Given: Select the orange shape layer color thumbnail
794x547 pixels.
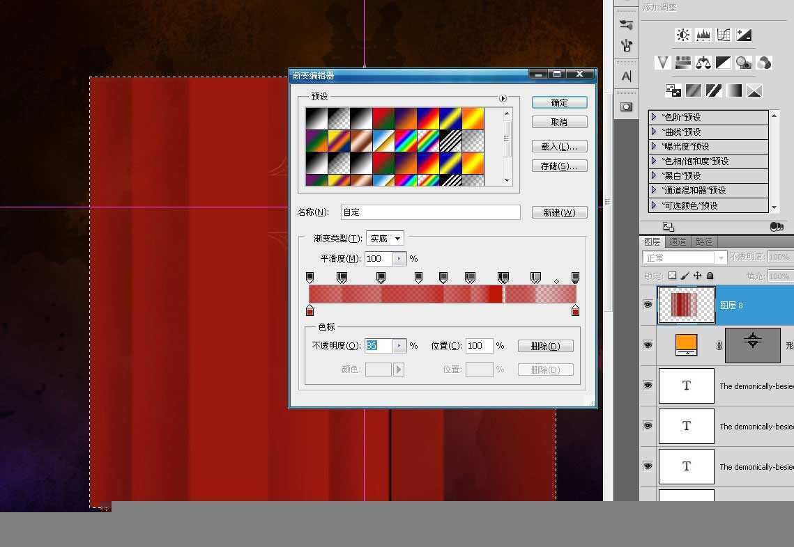Looking at the screenshot, I should (687, 344).
